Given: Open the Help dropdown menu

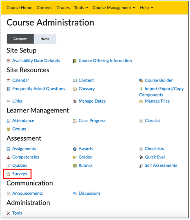Looking at the screenshot, I should click(x=146, y=8).
